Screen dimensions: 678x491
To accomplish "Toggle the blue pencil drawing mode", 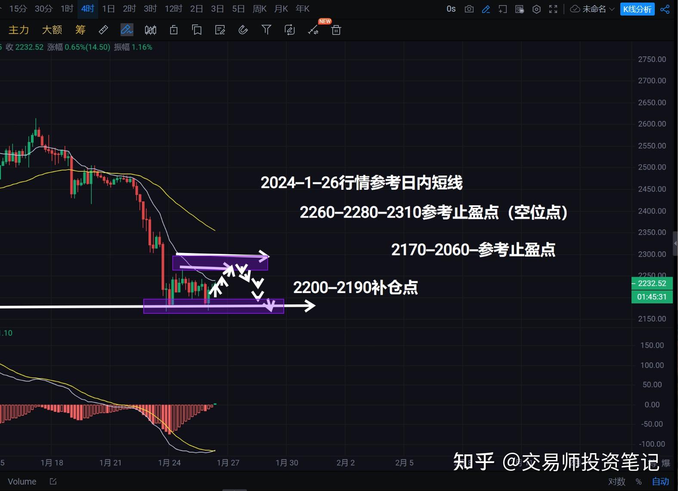I will pyautogui.click(x=486, y=9).
